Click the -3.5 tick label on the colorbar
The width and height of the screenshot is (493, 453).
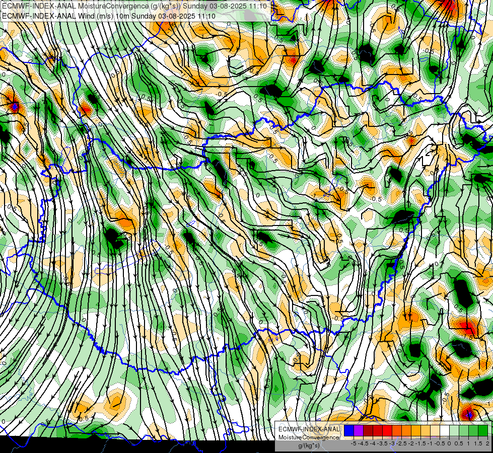click(382, 443)
